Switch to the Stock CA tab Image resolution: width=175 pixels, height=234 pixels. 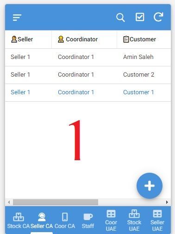(19, 221)
